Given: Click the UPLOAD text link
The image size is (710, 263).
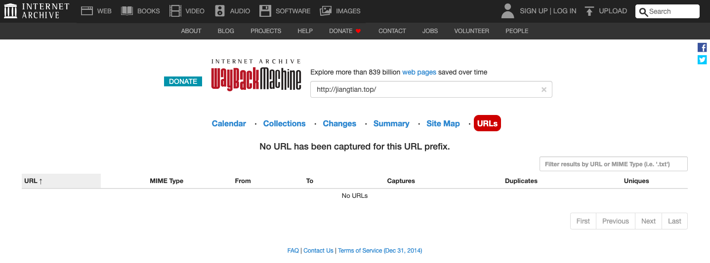Looking at the screenshot, I should [x=613, y=11].
